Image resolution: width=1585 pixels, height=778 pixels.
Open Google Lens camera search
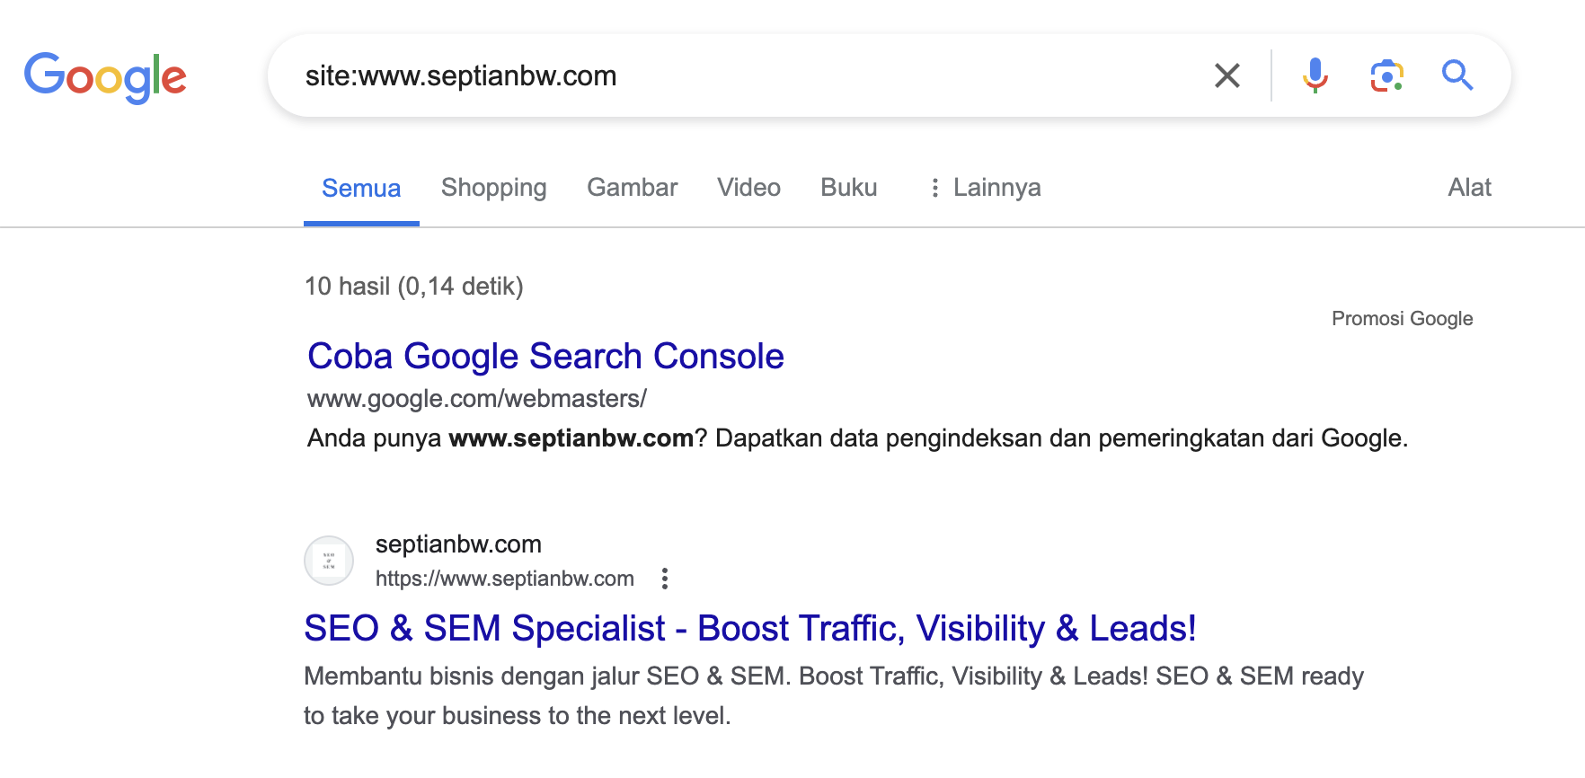[1386, 75]
